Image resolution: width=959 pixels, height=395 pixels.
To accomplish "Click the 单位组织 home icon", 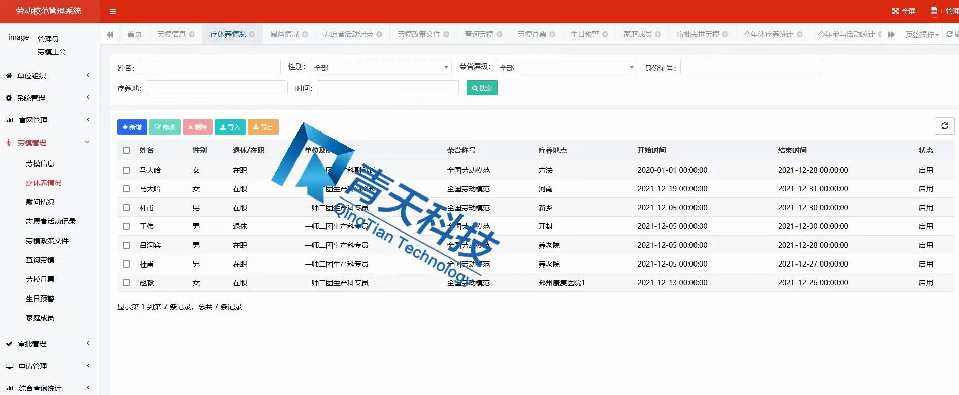I will (x=9, y=76).
